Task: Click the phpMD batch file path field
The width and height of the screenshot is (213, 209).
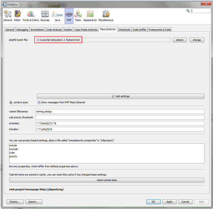Action: [103, 40]
